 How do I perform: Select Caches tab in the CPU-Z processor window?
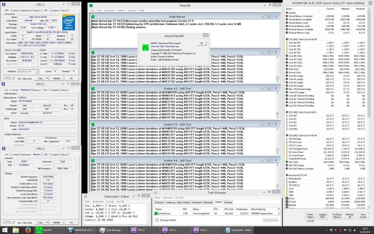[x=15, y=10]
